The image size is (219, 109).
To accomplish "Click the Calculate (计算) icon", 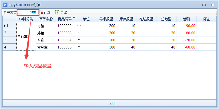I will (x=41, y=12).
